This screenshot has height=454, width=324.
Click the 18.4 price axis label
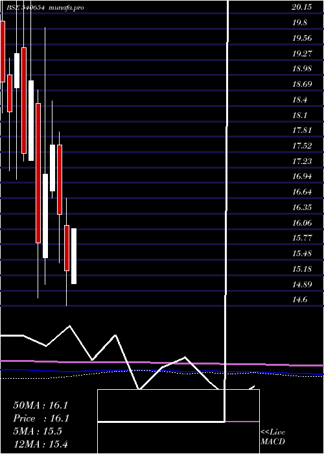click(x=299, y=100)
